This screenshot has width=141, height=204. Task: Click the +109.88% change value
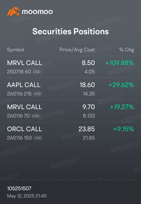(120, 63)
